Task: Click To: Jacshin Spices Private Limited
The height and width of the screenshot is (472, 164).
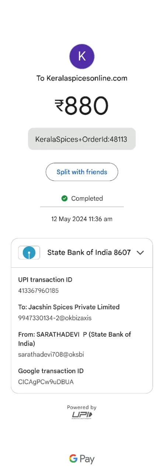Action: [69, 307]
